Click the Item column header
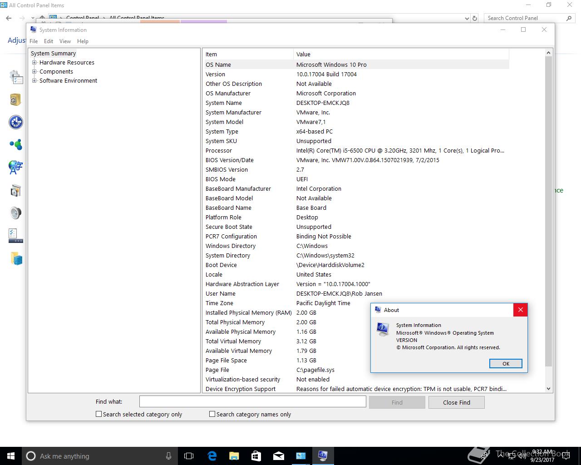This screenshot has width=581, height=465. (x=248, y=54)
